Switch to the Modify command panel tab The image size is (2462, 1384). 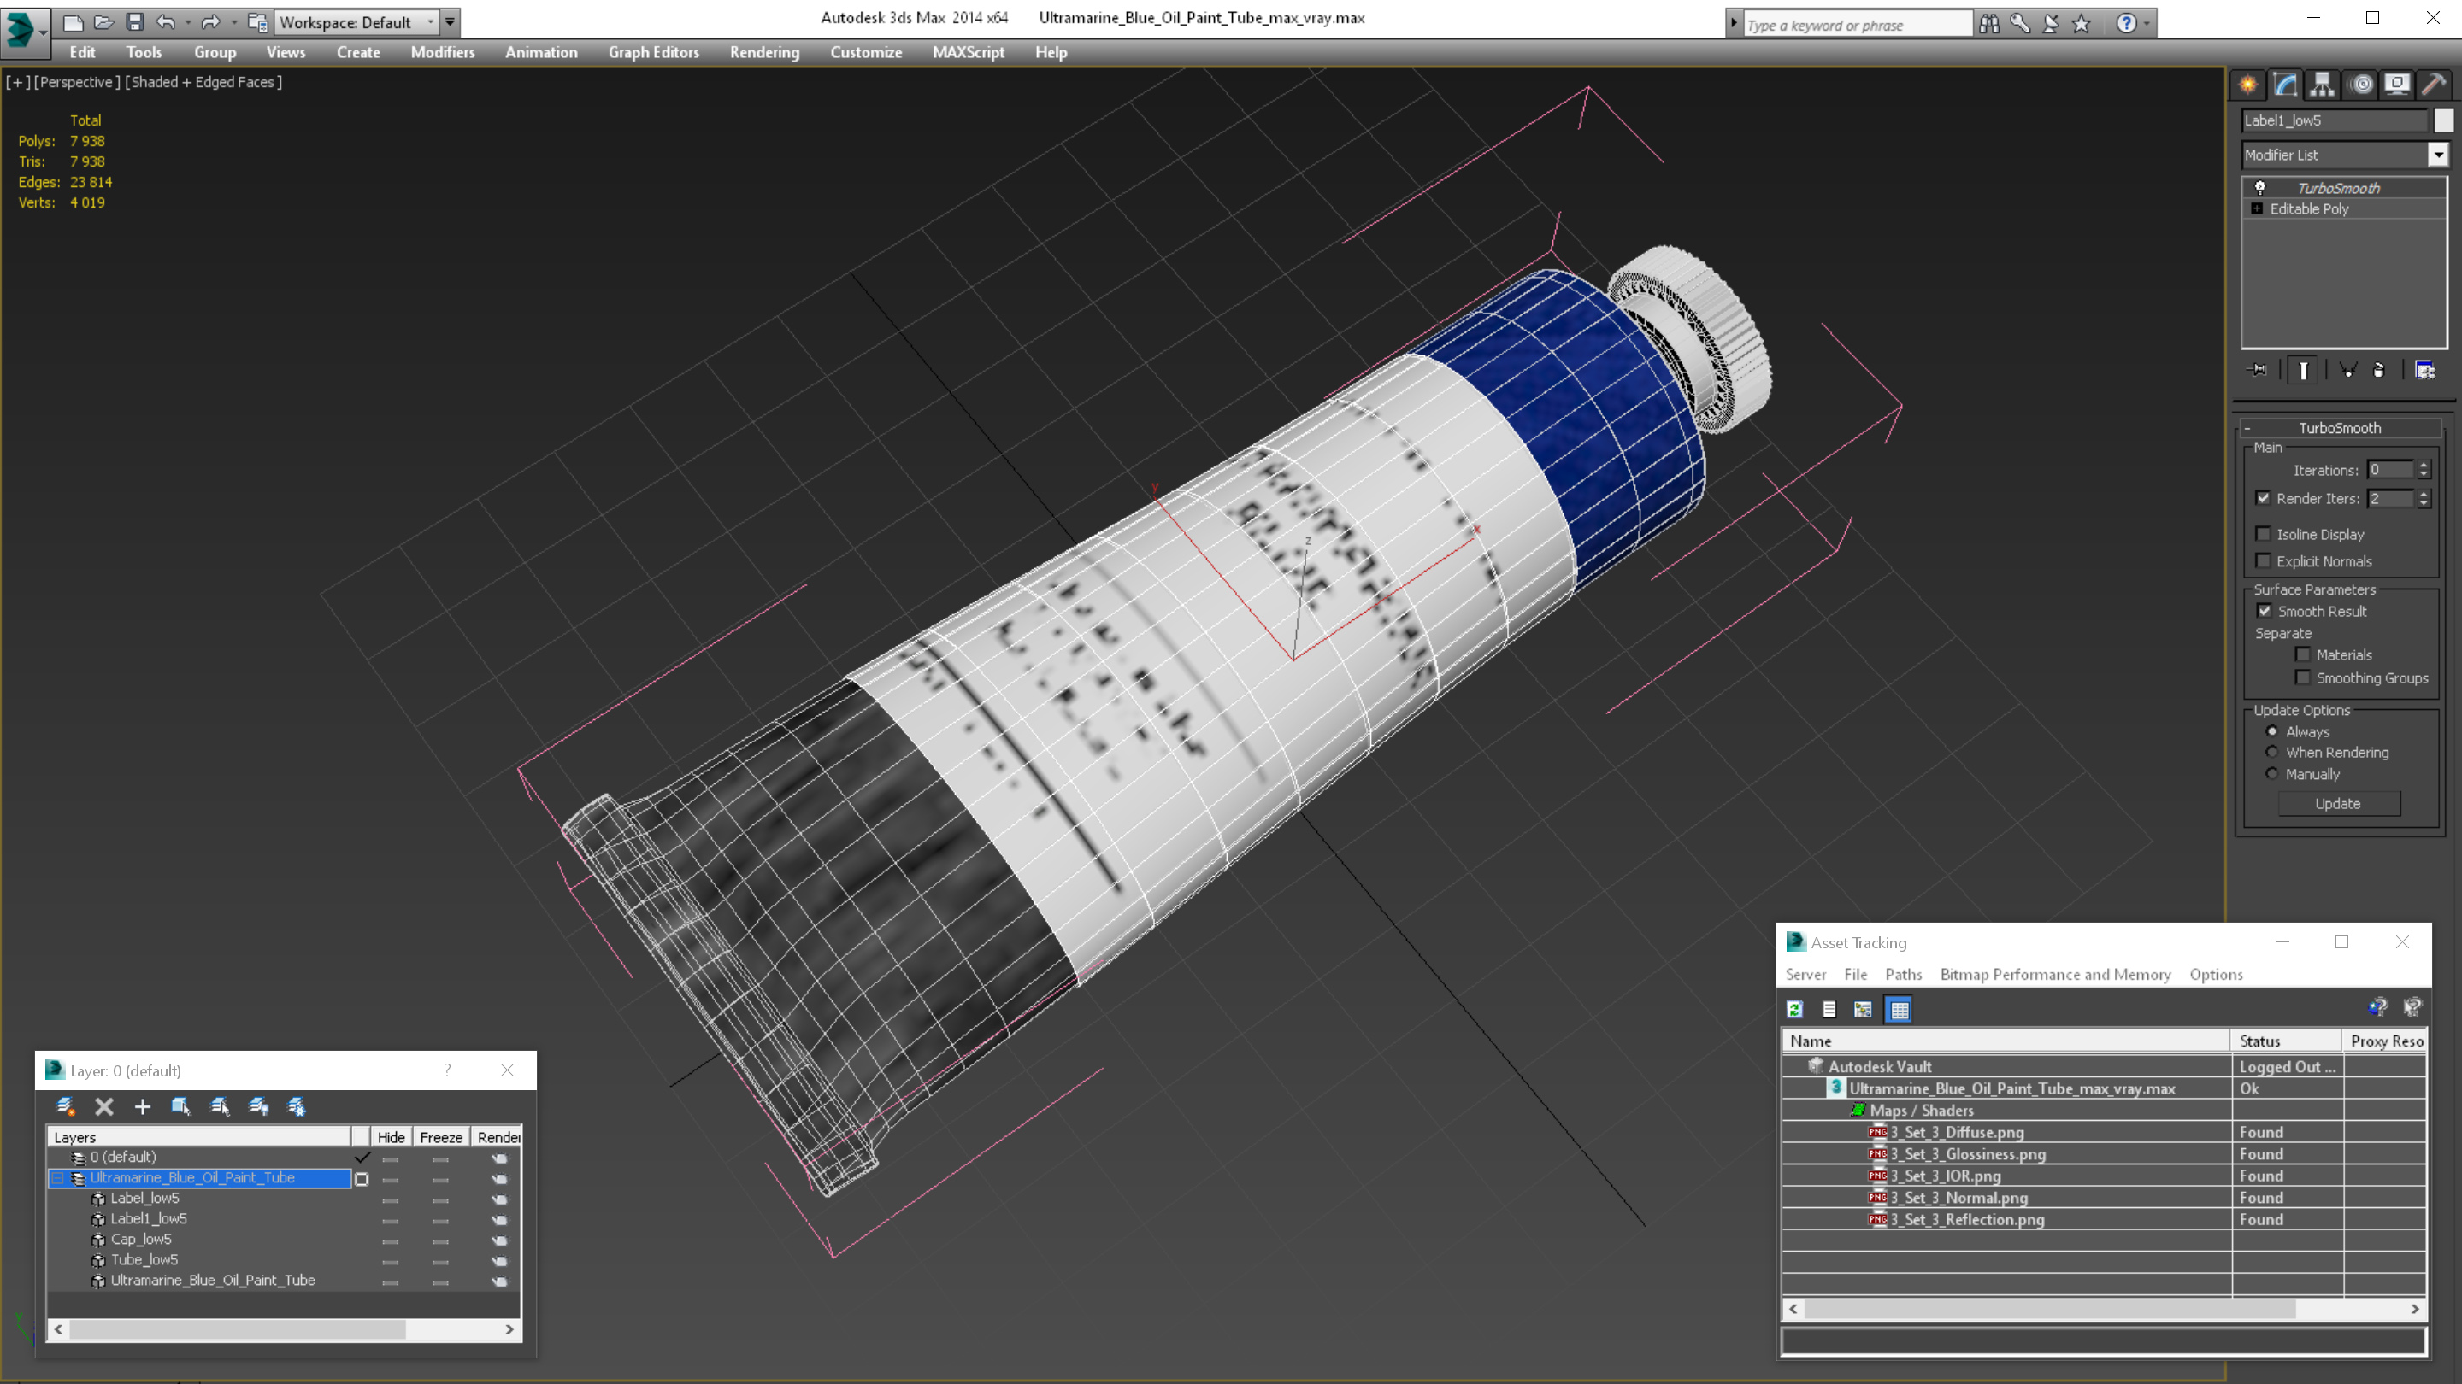pos(2285,84)
